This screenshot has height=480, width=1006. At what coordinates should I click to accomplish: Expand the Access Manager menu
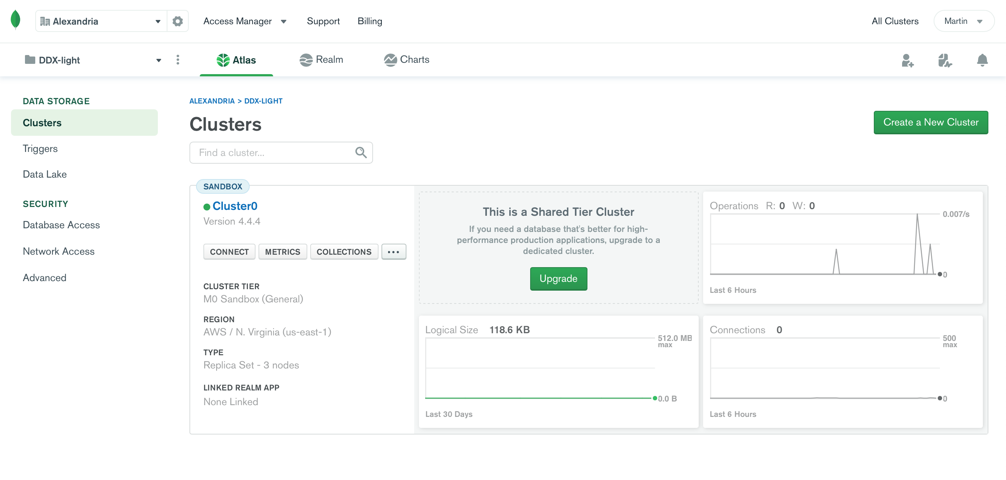(x=245, y=21)
